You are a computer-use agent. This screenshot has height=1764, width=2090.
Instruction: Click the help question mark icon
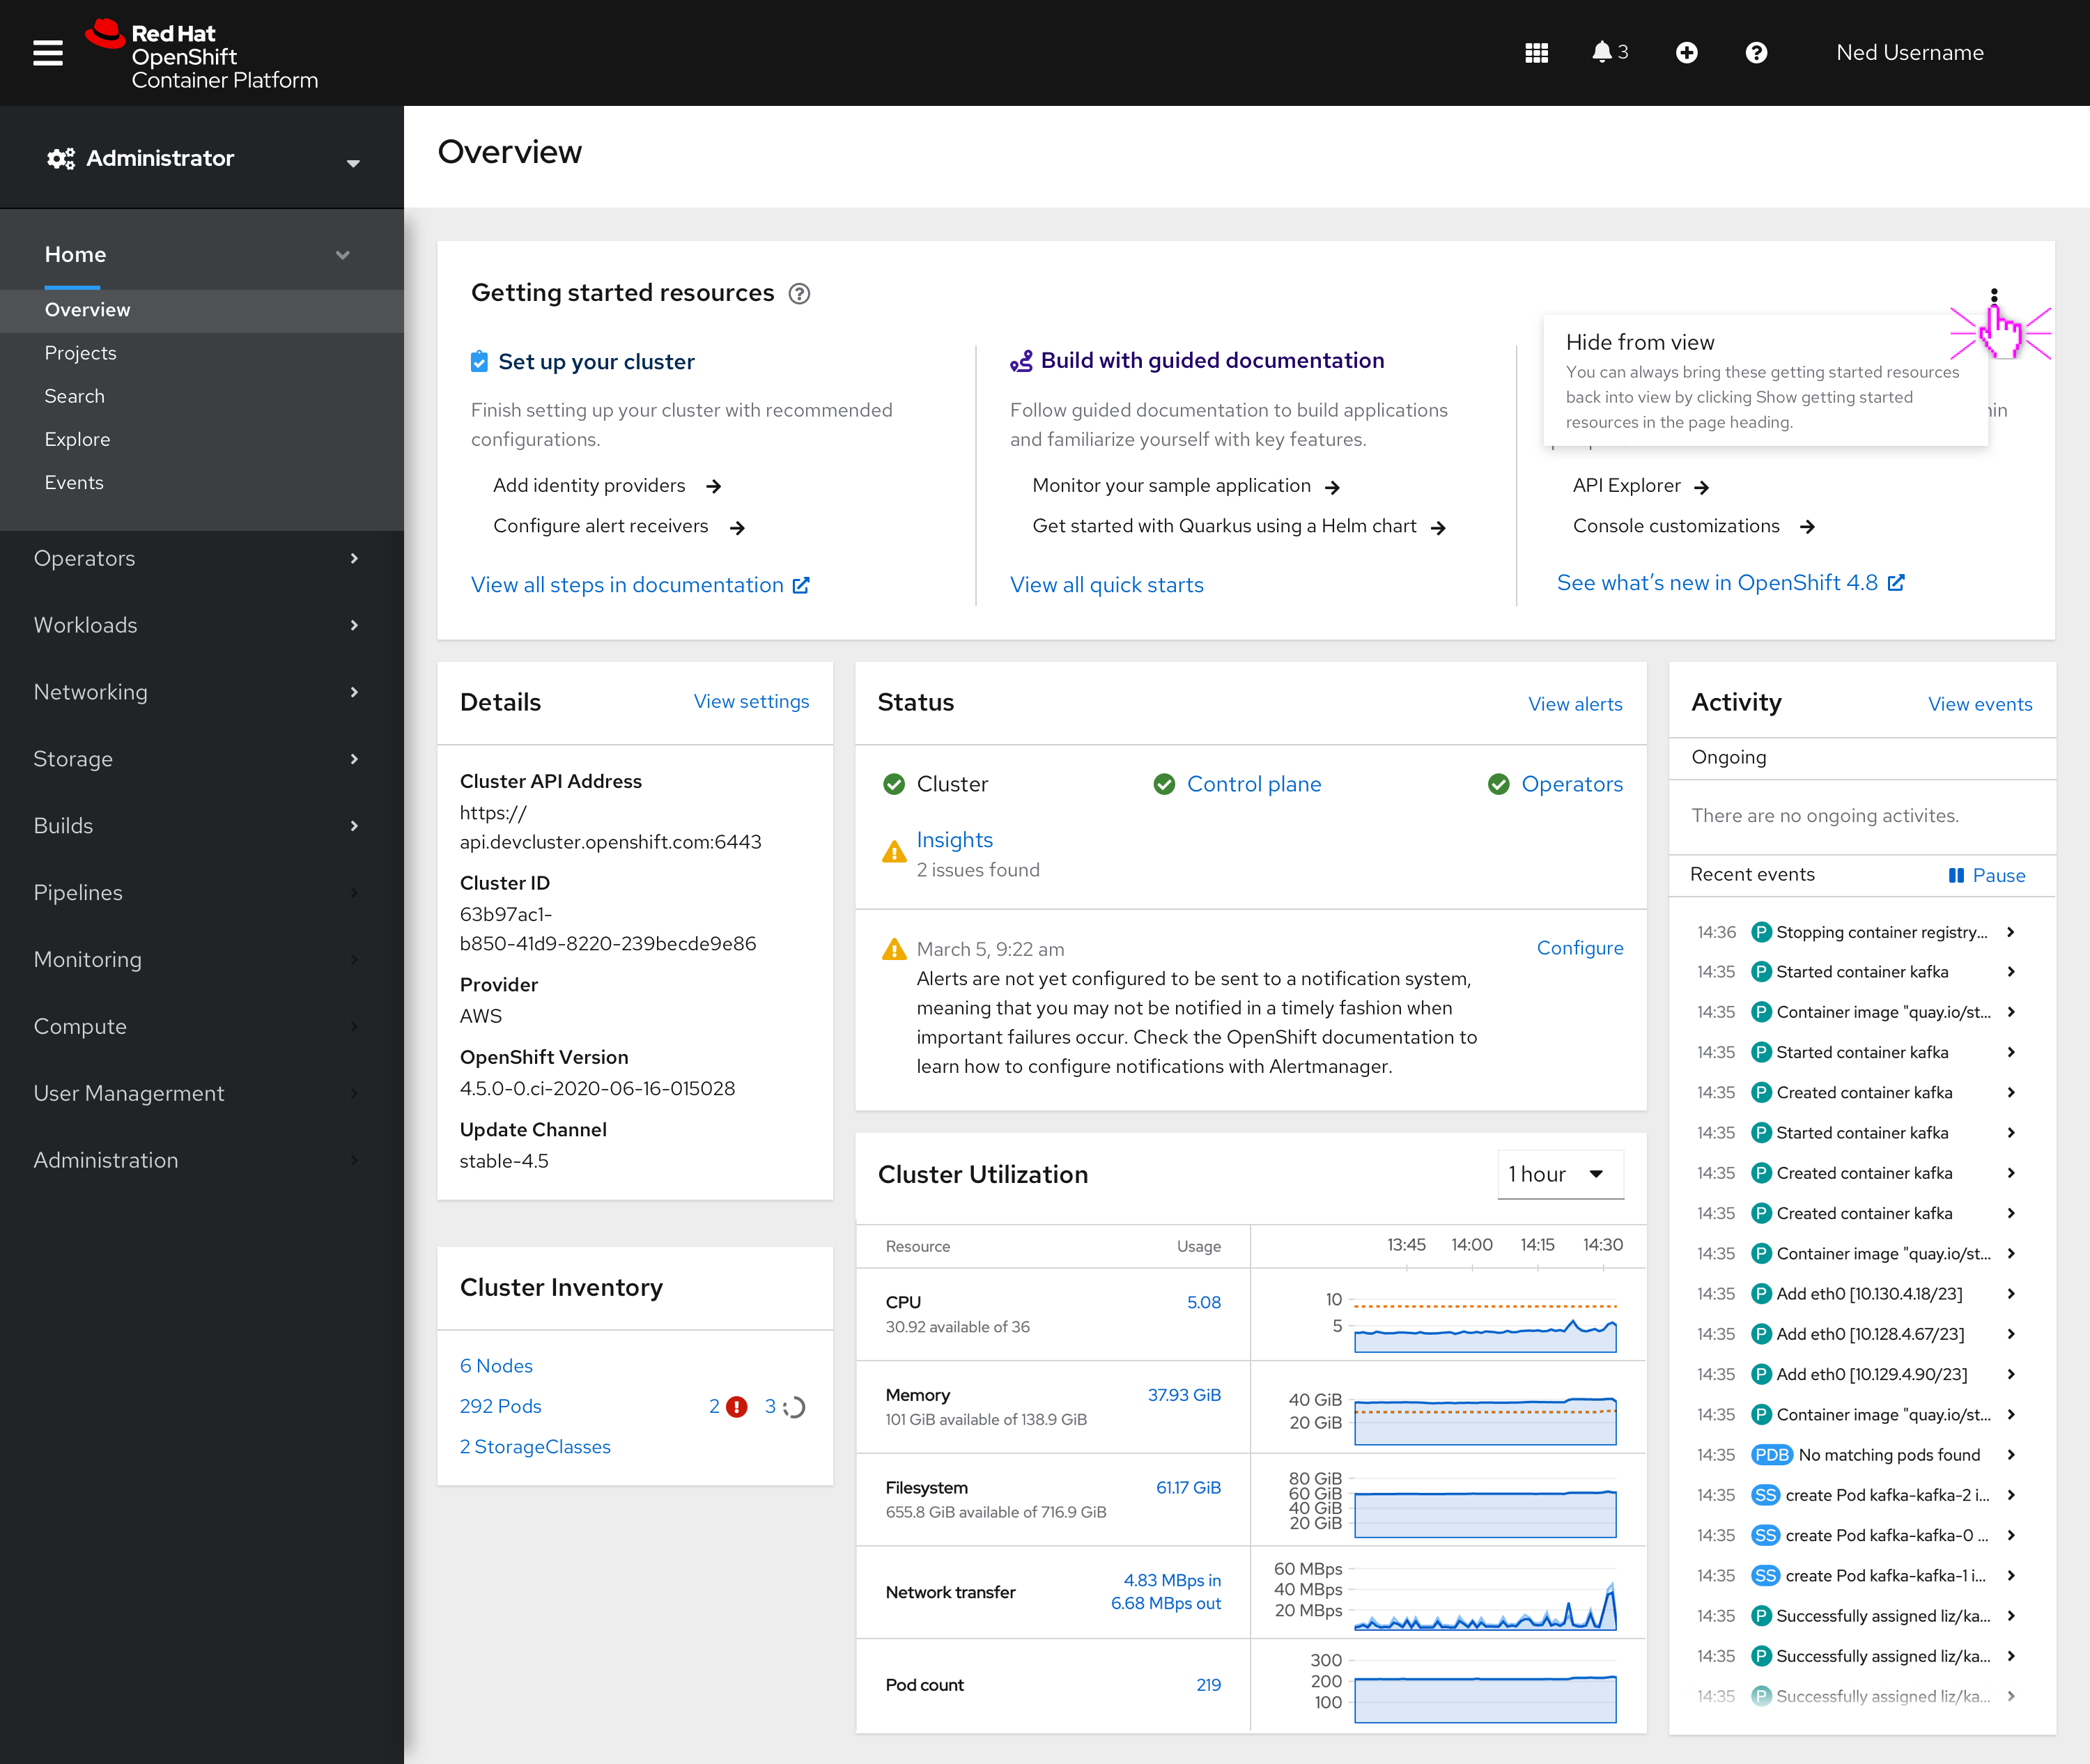click(x=1756, y=52)
